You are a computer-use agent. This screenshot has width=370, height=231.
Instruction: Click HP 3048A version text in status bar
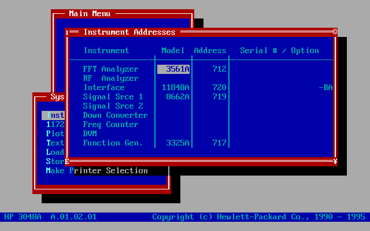coord(50,217)
